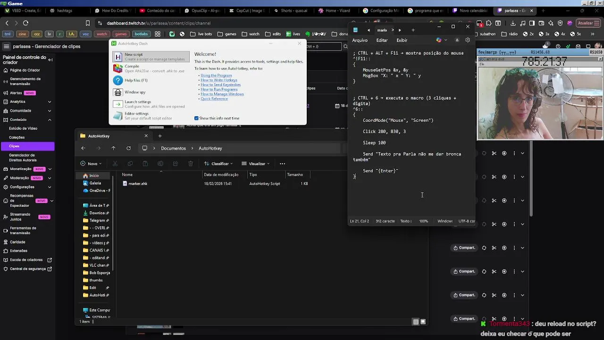Image resolution: width=604 pixels, height=340 pixels.
Task: Open Launch settings in AutoHotkey Dash
Action: click(151, 104)
